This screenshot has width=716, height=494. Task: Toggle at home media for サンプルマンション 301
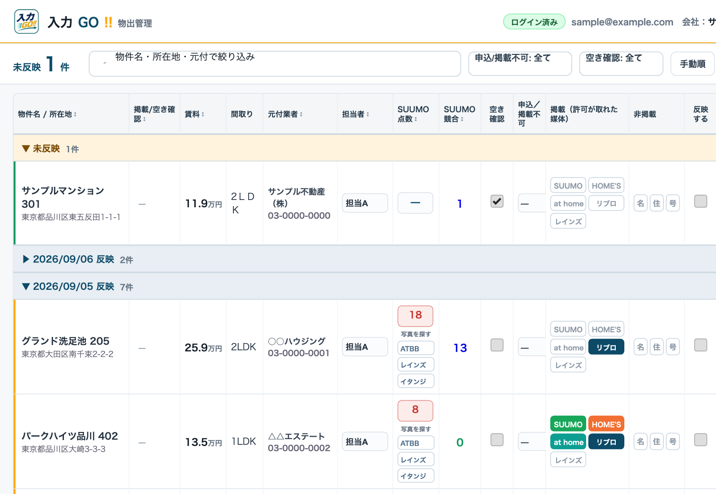coord(568,203)
